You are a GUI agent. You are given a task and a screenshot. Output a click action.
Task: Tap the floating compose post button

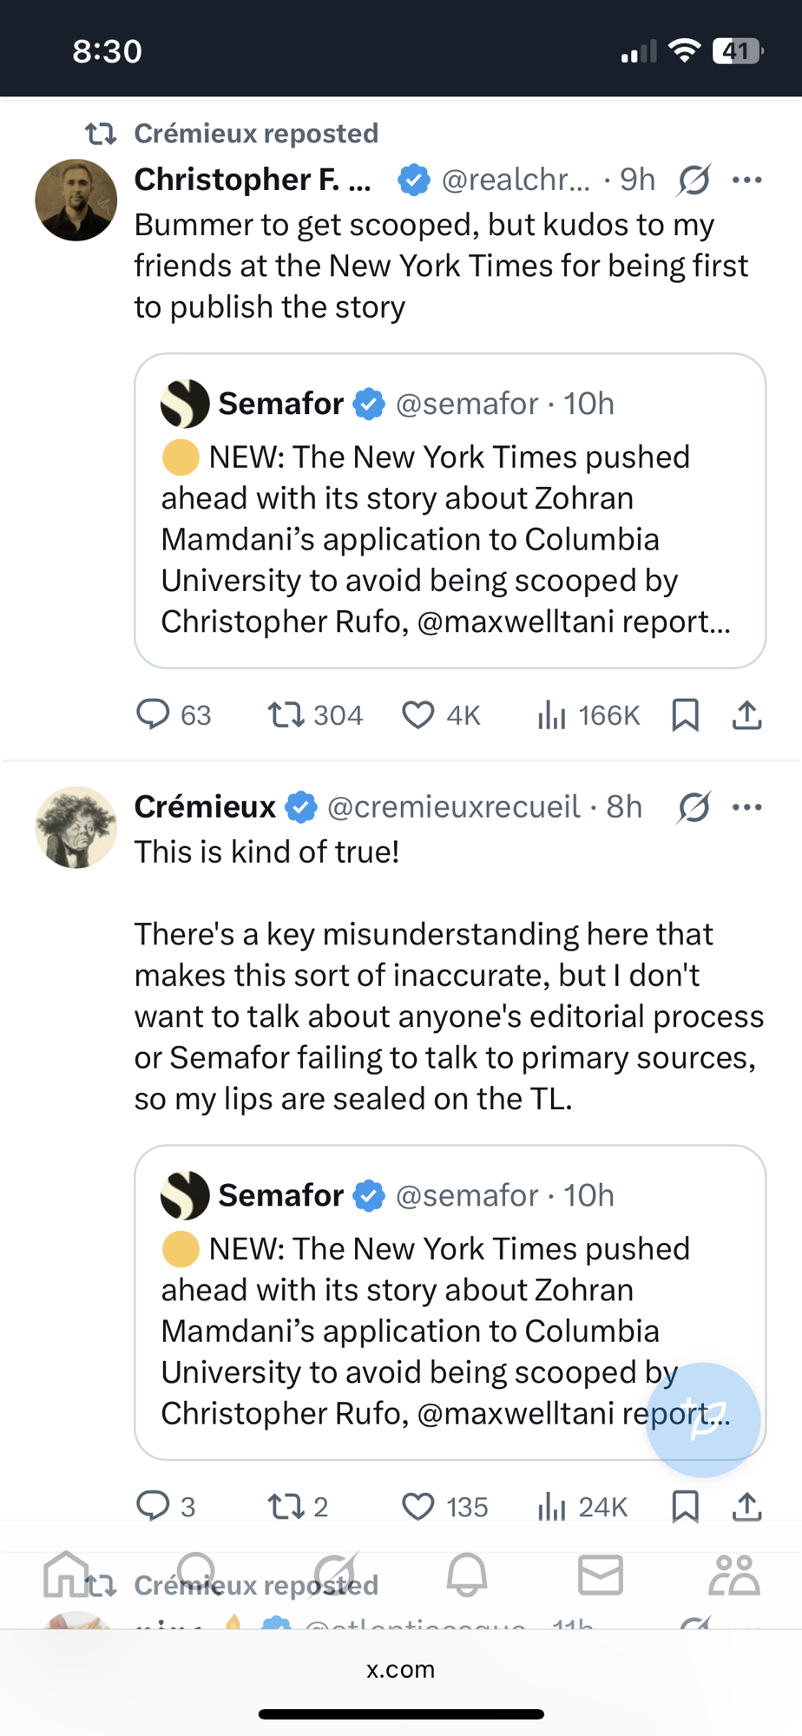pos(703,1420)
